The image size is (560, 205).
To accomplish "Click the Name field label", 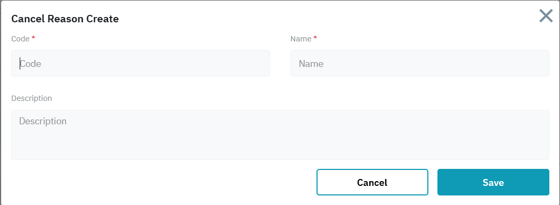I will 301,39.
